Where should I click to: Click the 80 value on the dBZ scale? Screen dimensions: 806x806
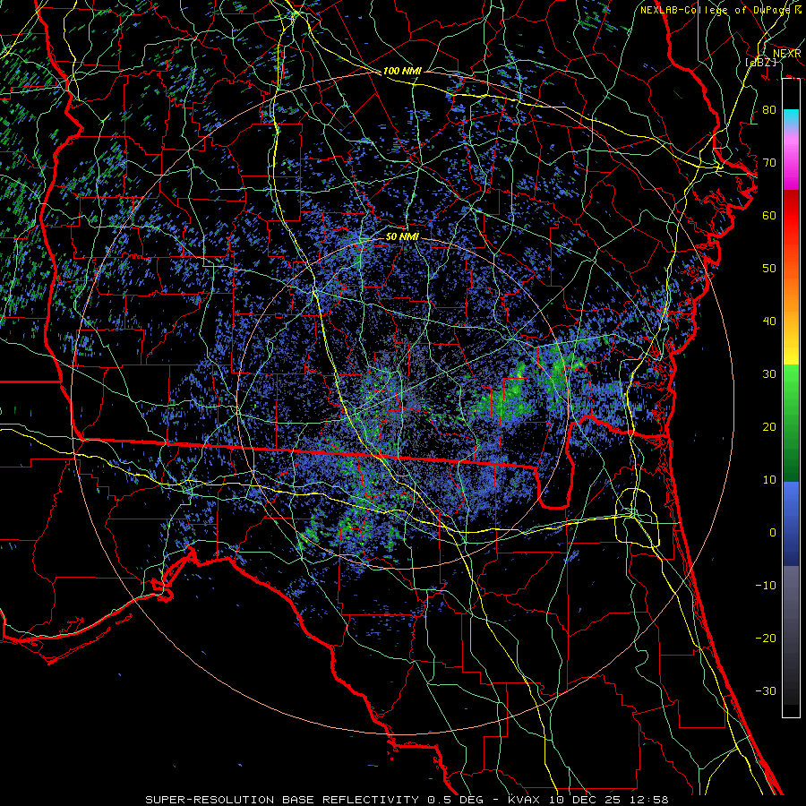769,110
